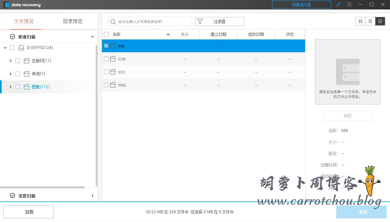Viewport: 390px width, 222px height.
Task: Click the 总览 overview button
Action: point(29,212)
